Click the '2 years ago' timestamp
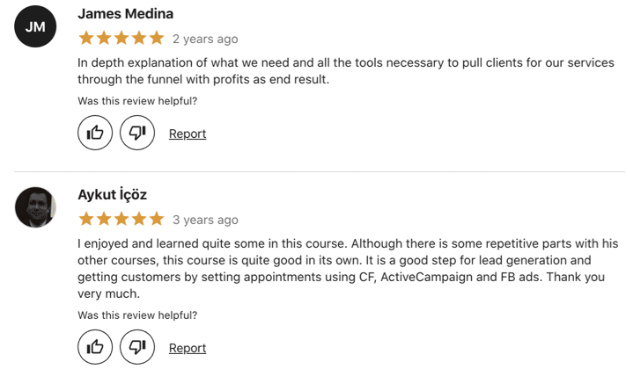 pyautogui.click(x=205, y=39)
